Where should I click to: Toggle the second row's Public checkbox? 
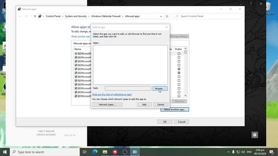179,57
